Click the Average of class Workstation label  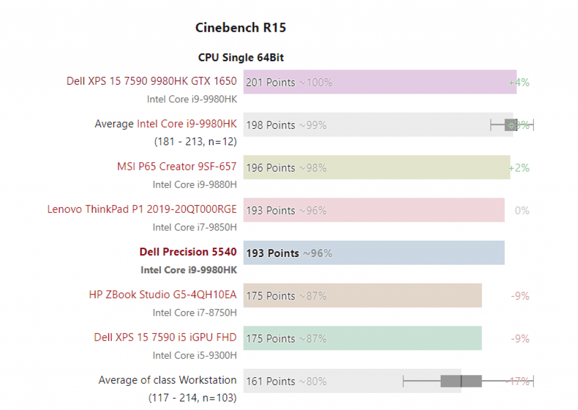pyautogui.click(x=167, y=380)
